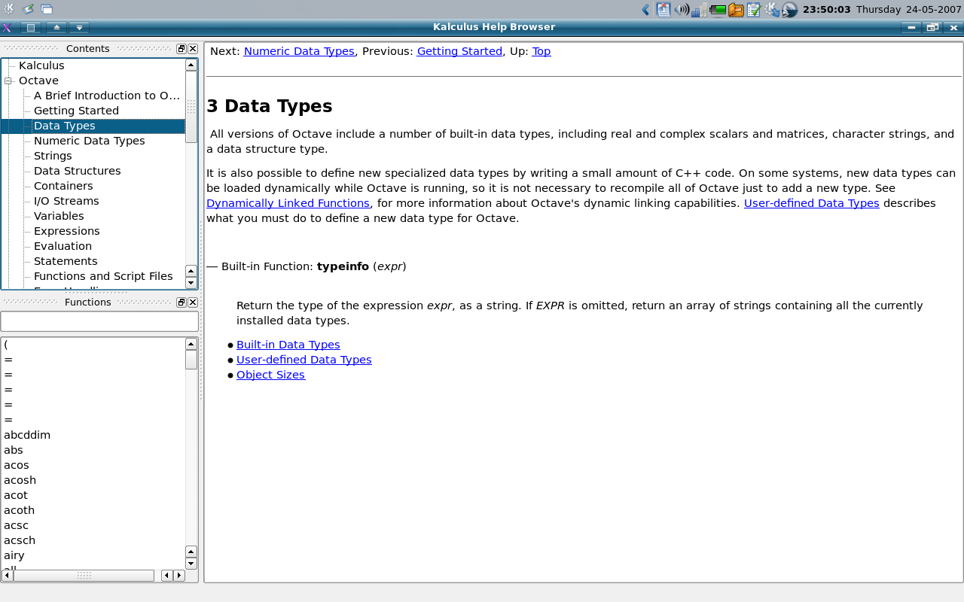Collapse the Octave tree node
This screenshot has width=964, height=602.
[8, 81]
